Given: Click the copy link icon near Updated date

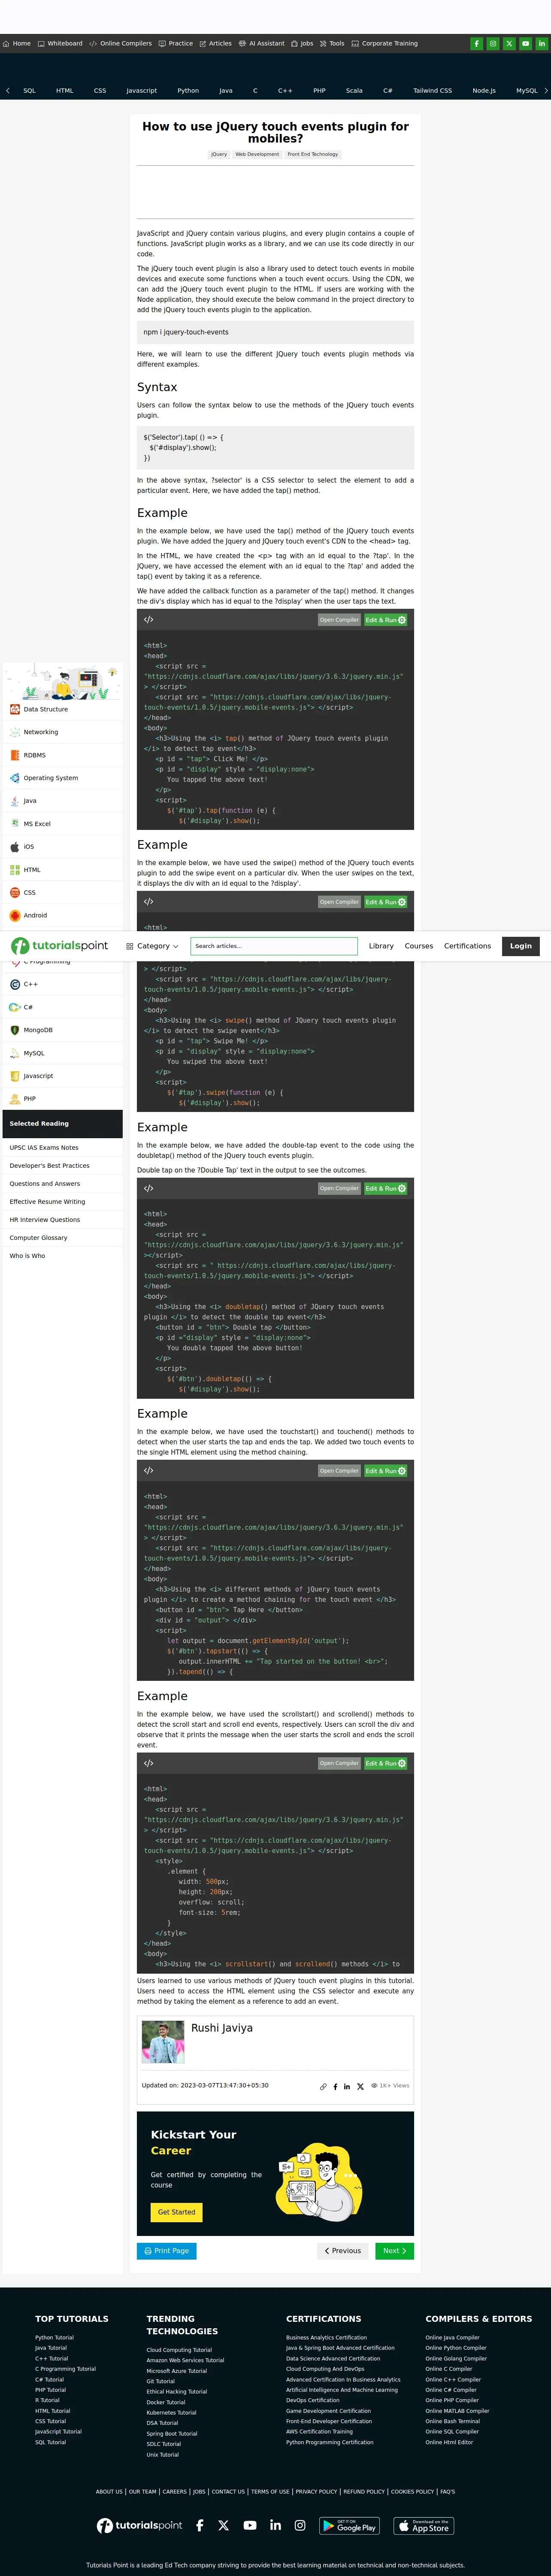Looking at the screenshot, I should [323, 2086].
